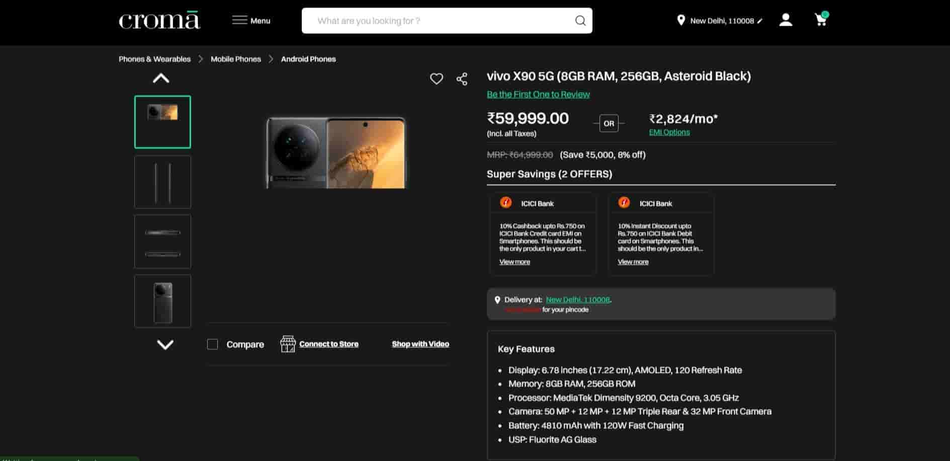
Task: Add product to wishlist with heart icon
Action: coord(437,79)
